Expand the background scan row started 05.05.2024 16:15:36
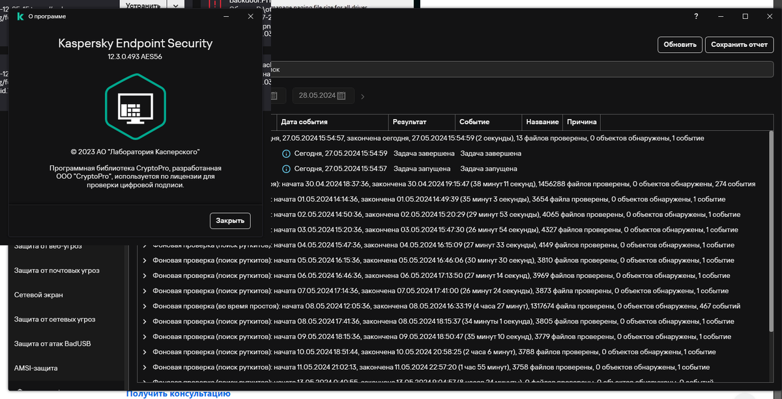782x399 pixels. pos(145,261)
